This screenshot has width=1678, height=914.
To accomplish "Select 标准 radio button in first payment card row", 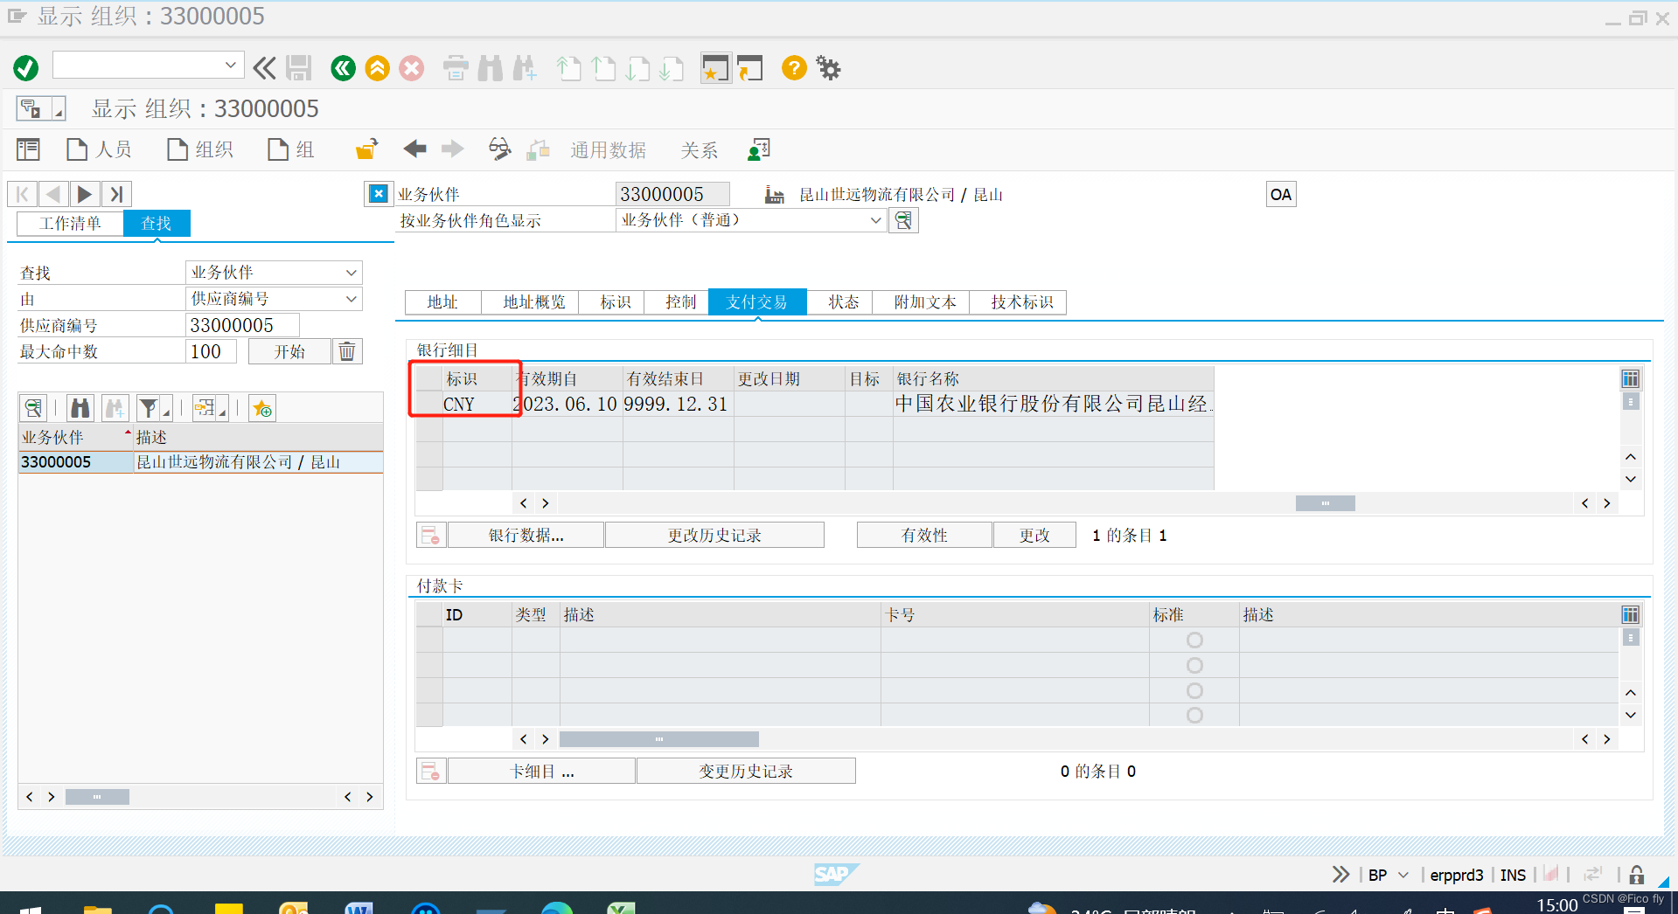I will 1194,639.
